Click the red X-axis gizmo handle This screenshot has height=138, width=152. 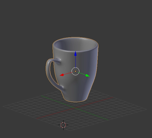click(62, 75)
